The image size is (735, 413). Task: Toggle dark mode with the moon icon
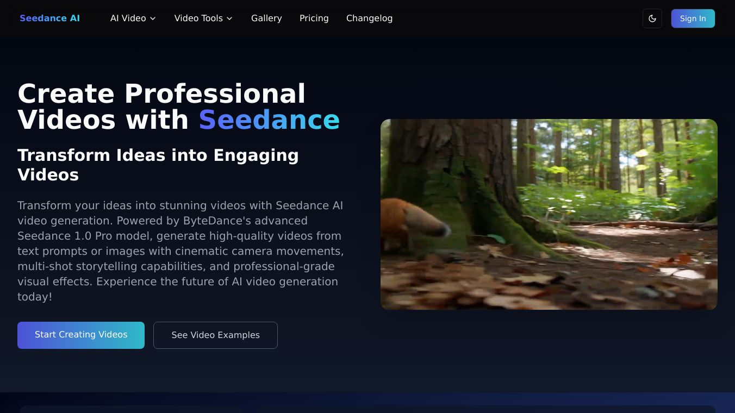(x=652, y=18)
